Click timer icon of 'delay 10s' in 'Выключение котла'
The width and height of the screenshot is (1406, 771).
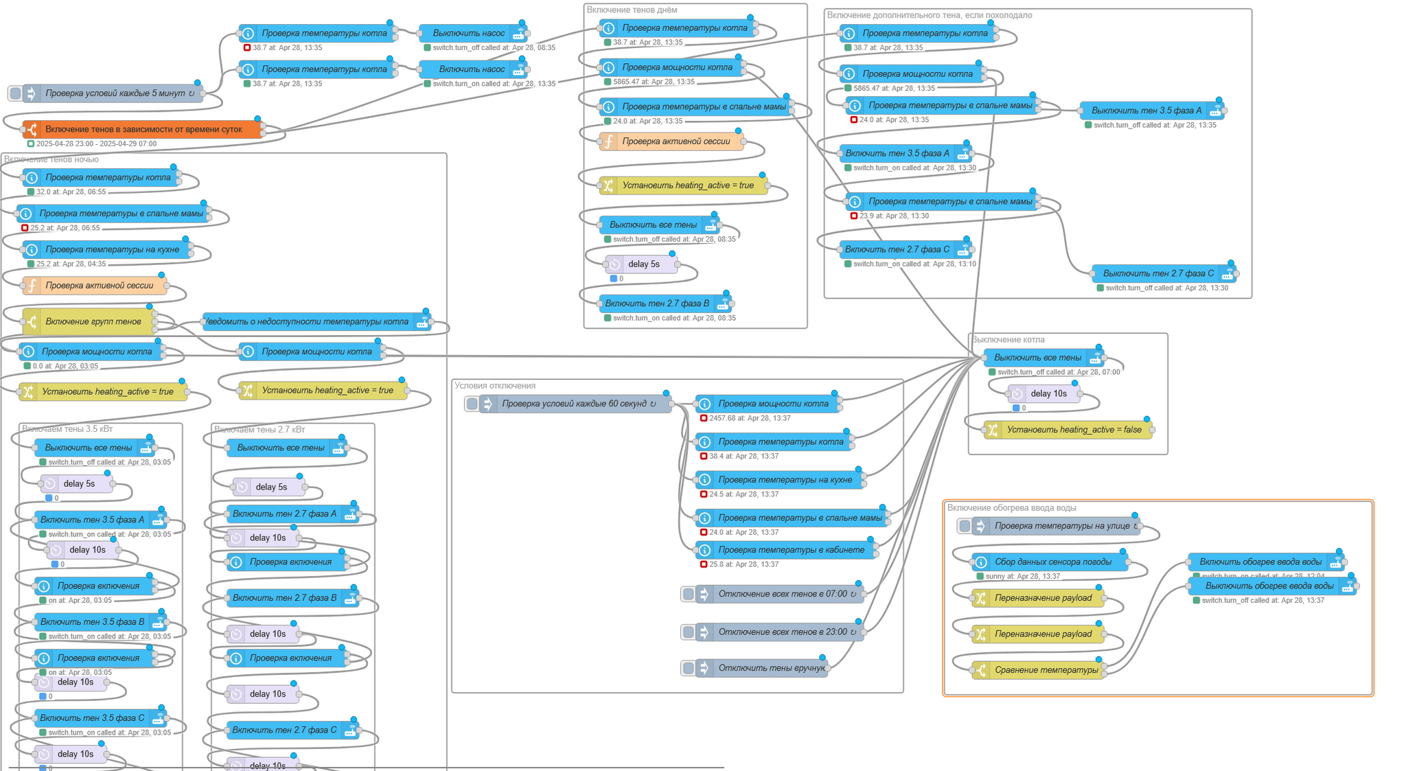(1017, 393)
